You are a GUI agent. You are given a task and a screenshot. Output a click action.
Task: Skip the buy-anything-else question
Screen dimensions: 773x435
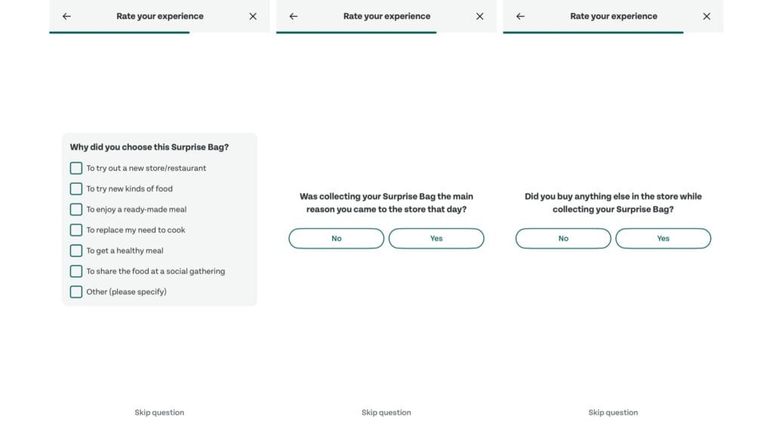(613, 412)
